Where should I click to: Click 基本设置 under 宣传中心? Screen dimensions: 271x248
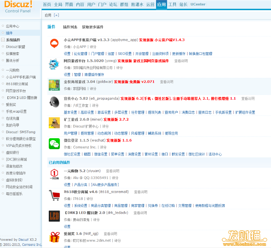(x=70, y=112)
